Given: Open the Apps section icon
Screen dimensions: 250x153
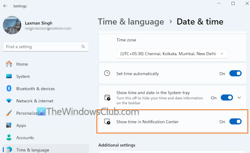Looking at the screenshot, I should 9,125.
